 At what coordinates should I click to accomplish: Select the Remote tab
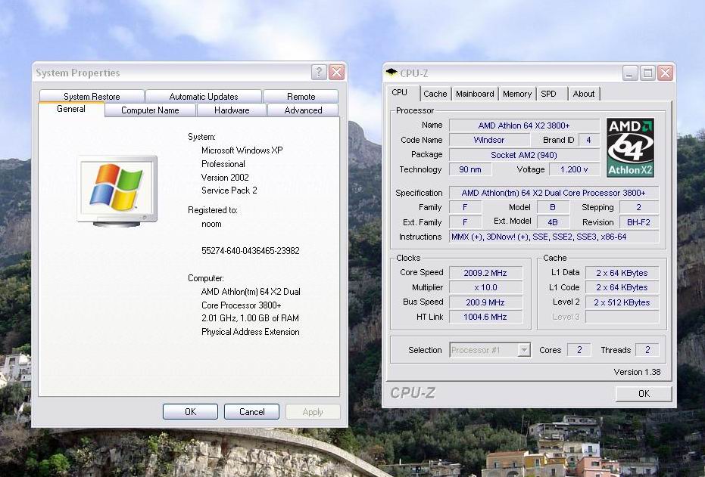click(x=301, y=97)
